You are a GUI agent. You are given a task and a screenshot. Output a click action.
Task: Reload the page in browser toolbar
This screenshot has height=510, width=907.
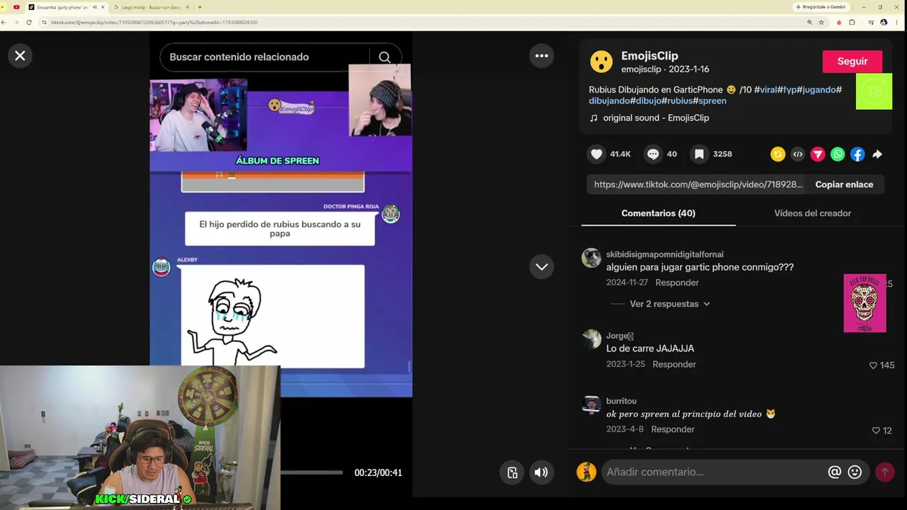[29, 22]
